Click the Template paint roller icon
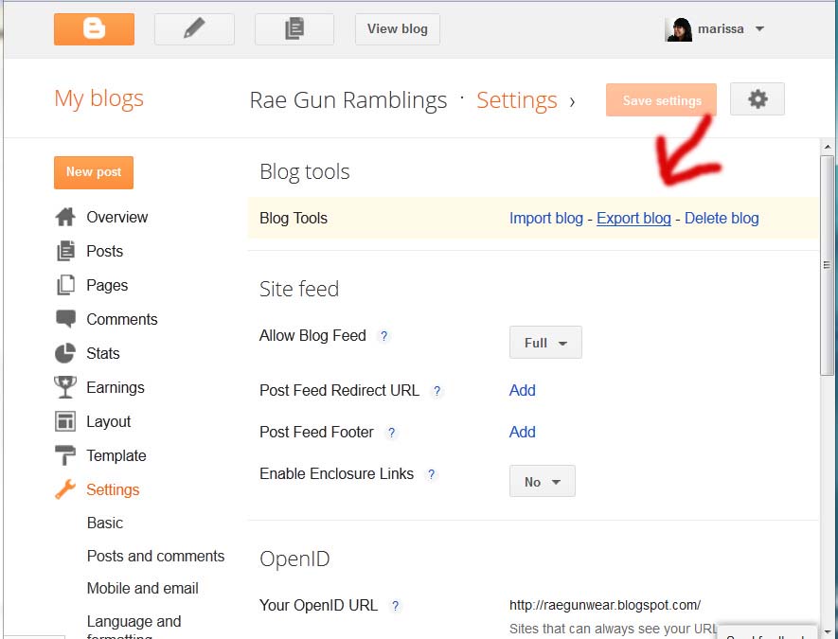 point(65,455)
